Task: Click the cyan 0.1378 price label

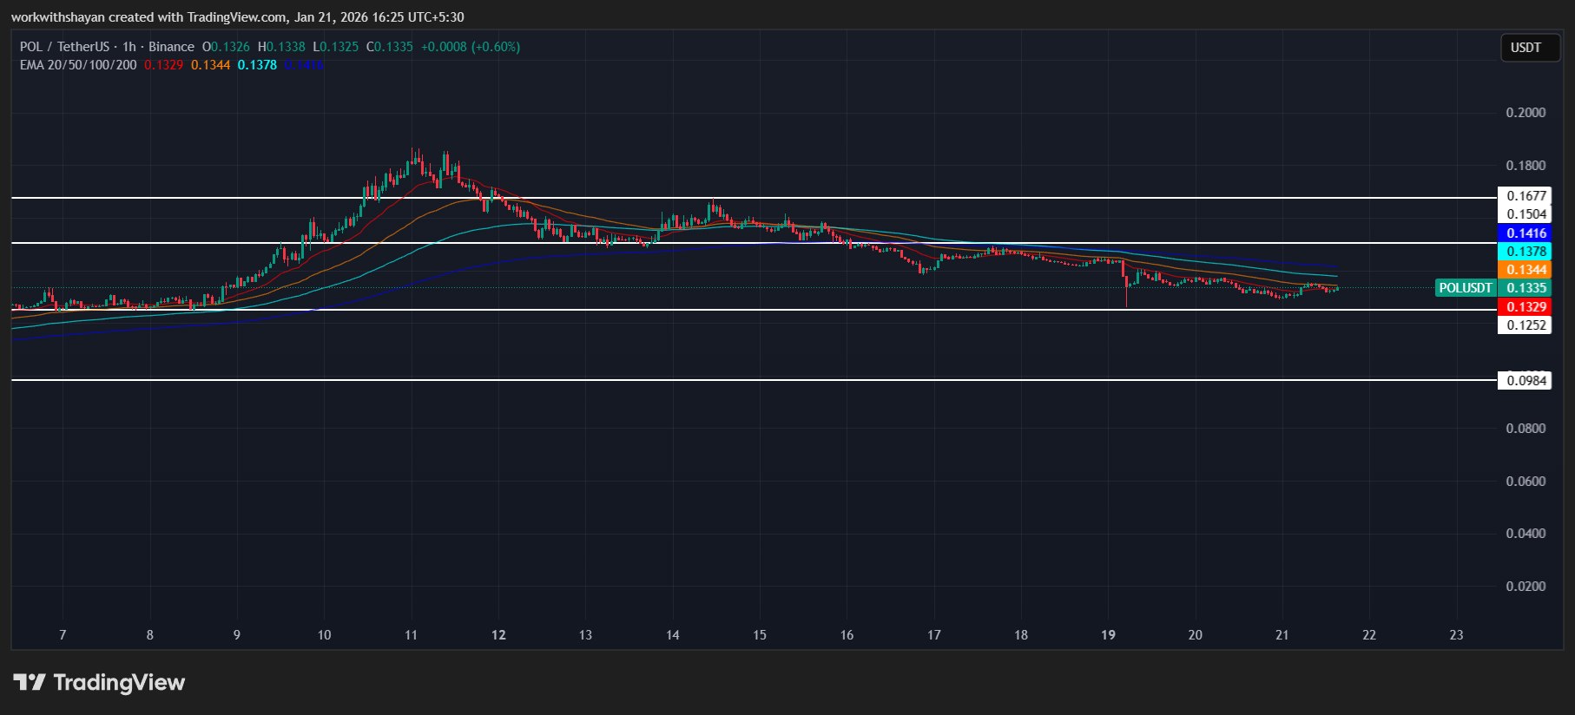Action: click(1526, 252)
